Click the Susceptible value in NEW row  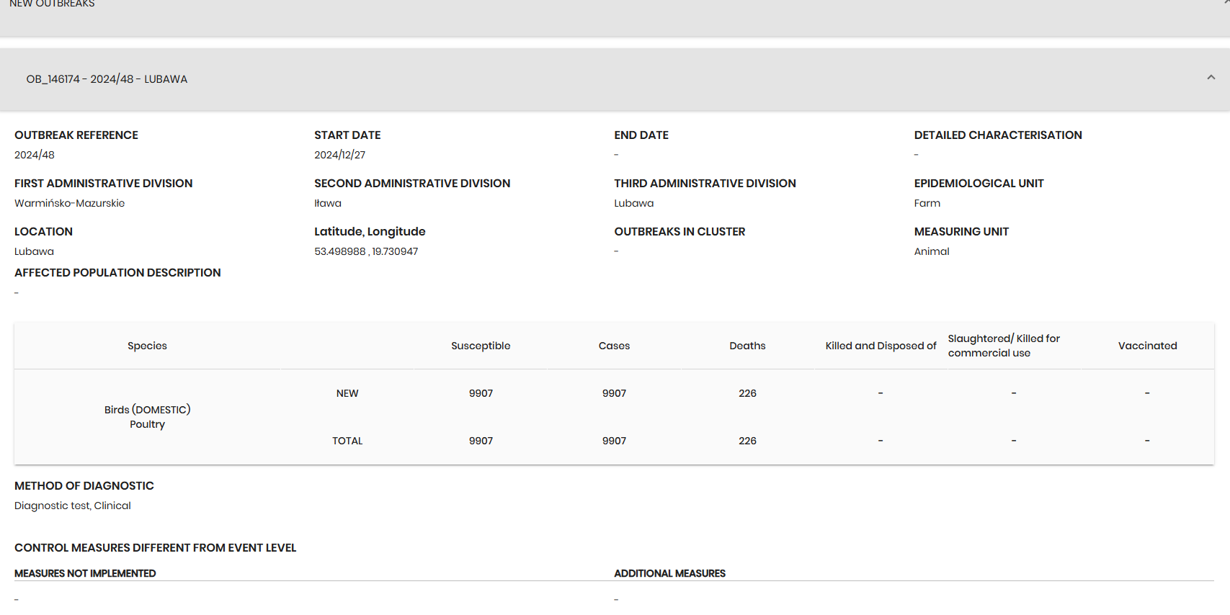point(481,393)
